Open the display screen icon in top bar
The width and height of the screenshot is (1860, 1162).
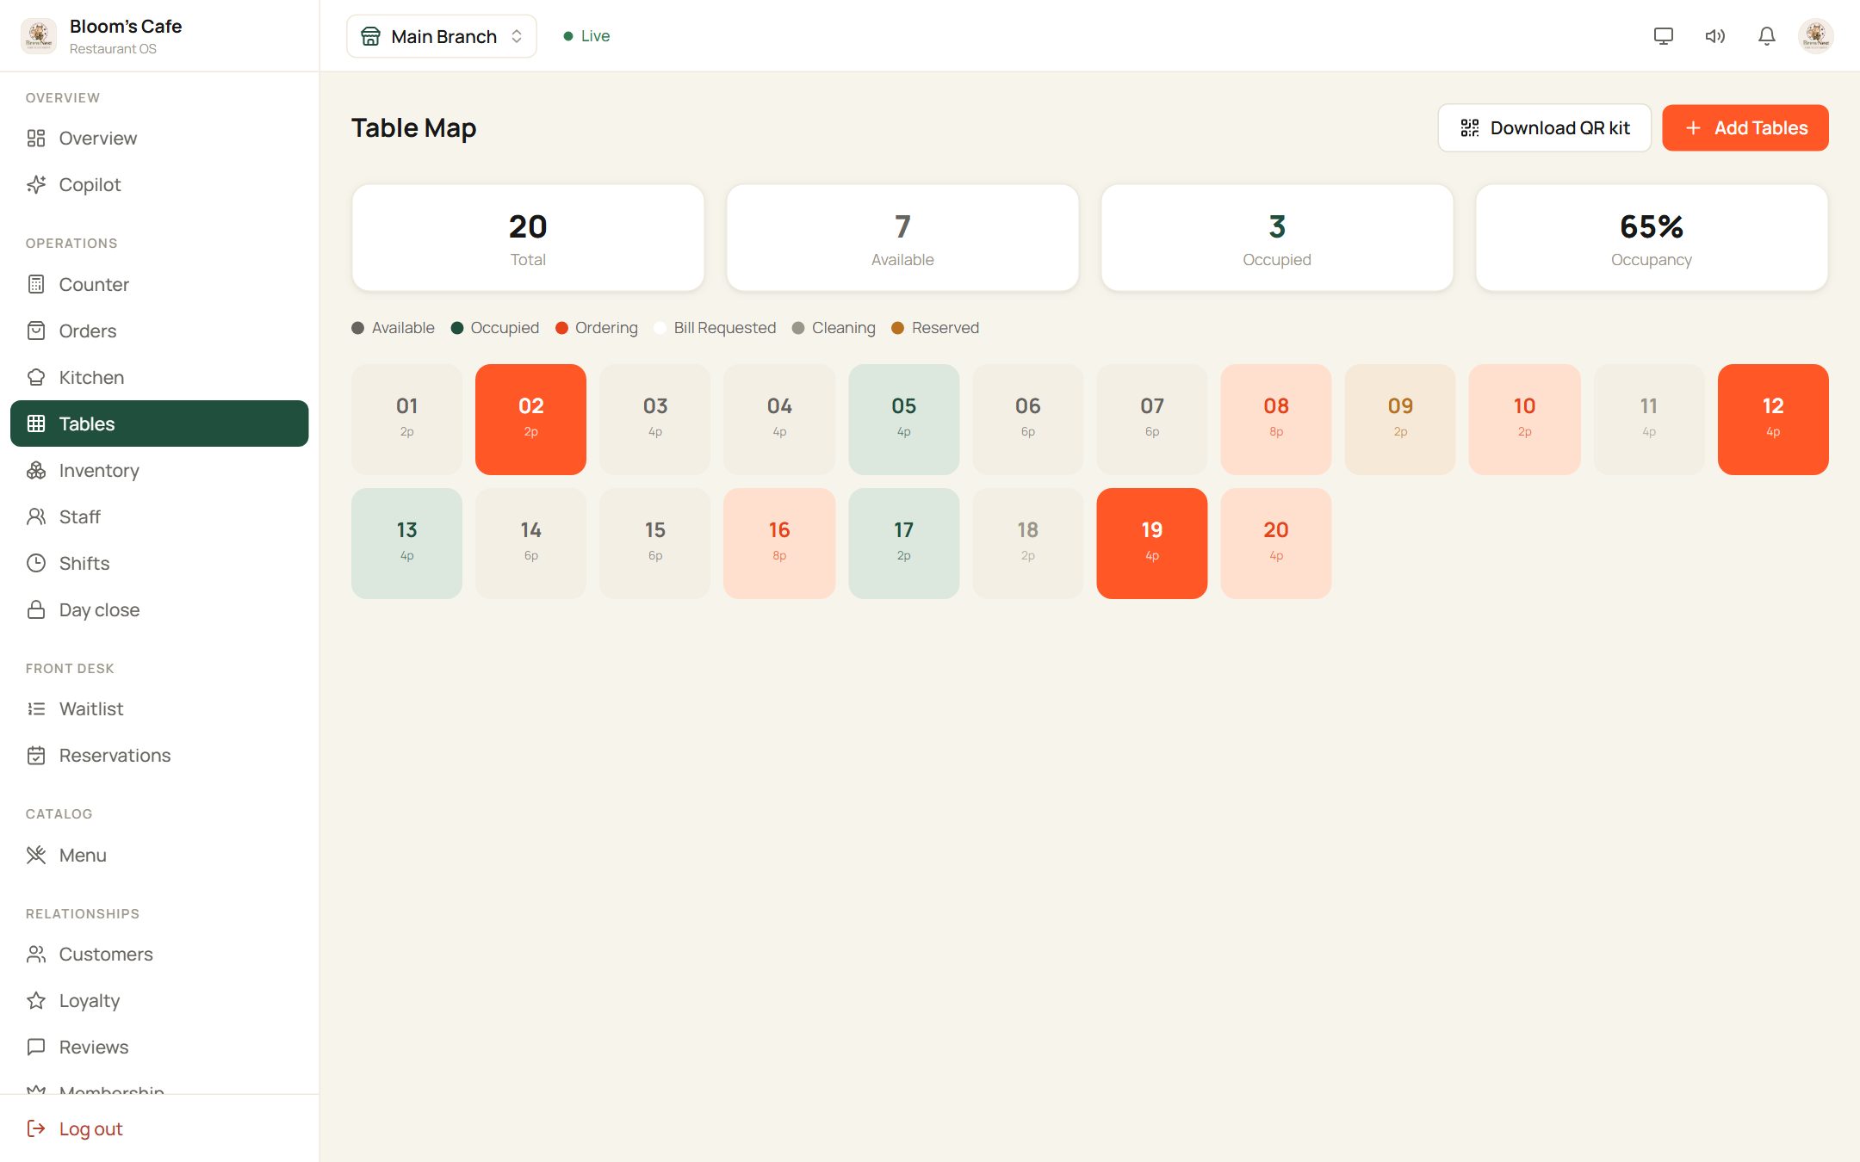[x=1663, y=36]
